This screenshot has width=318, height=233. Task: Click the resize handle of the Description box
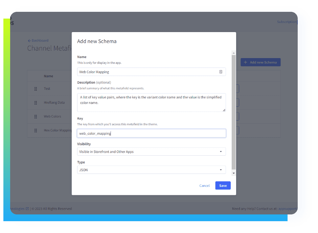(224, 110)
